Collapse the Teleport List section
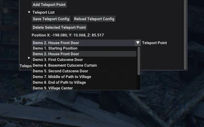The image size is (204, 127). tap(29, 12)
